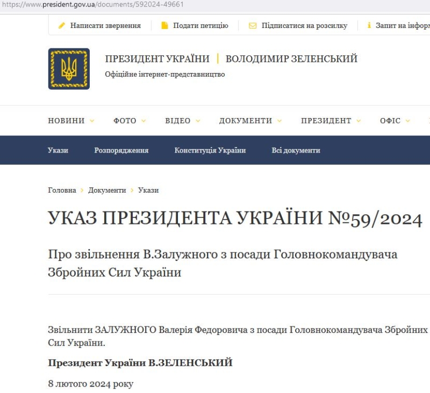This screenshot has width=430, height=393.
Task: Expand the ФОТО menu chevron
Action: tap(144, 121)
